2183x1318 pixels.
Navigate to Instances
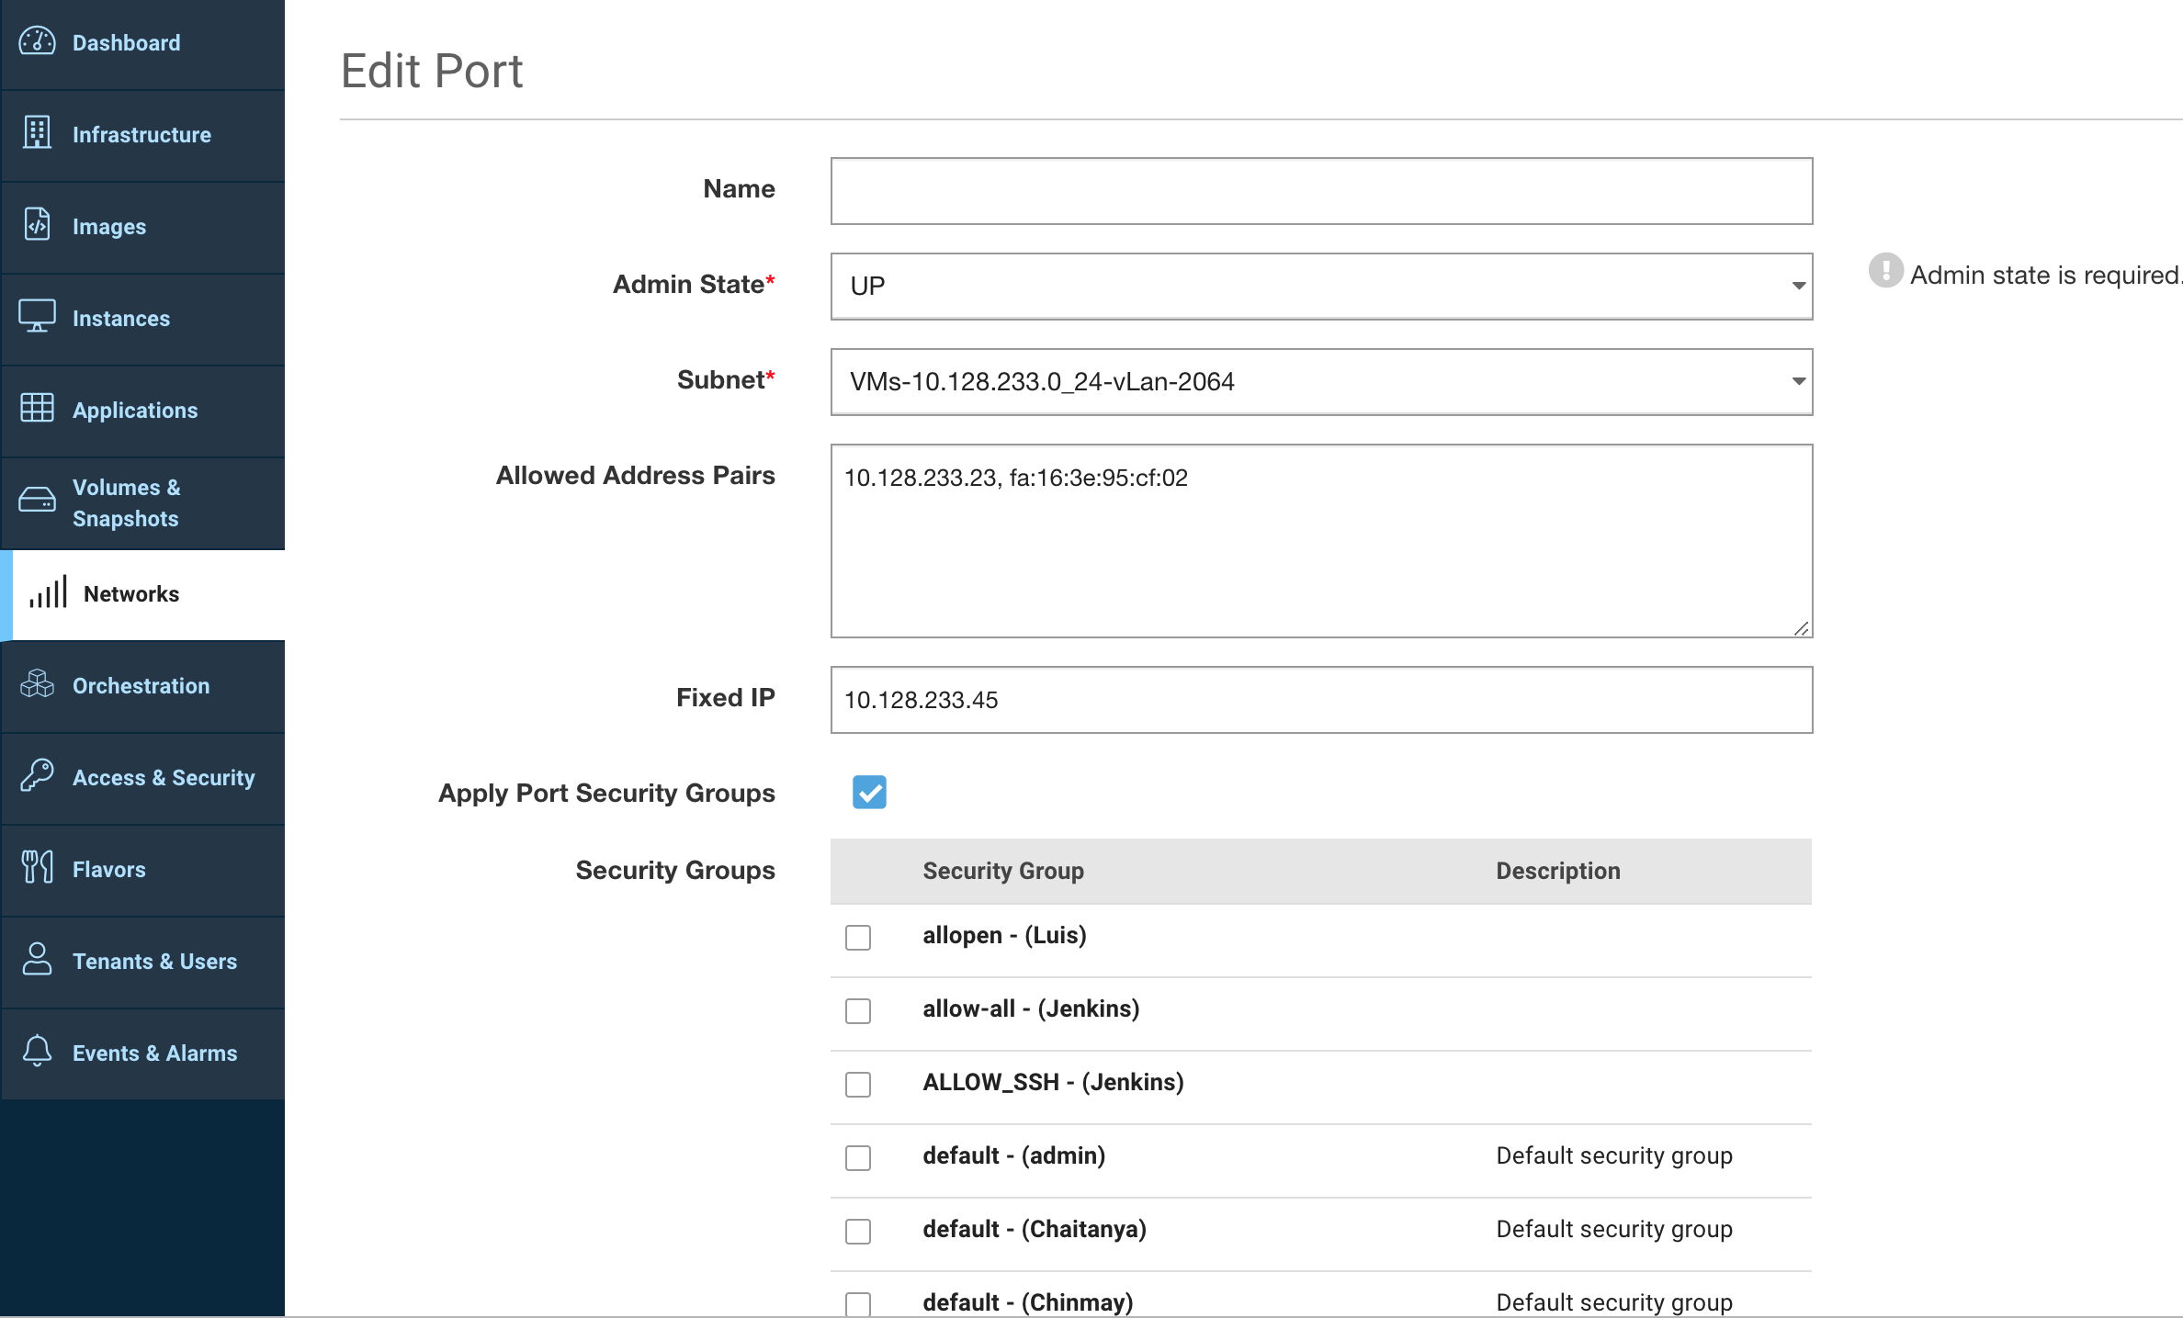pos(143,319)
